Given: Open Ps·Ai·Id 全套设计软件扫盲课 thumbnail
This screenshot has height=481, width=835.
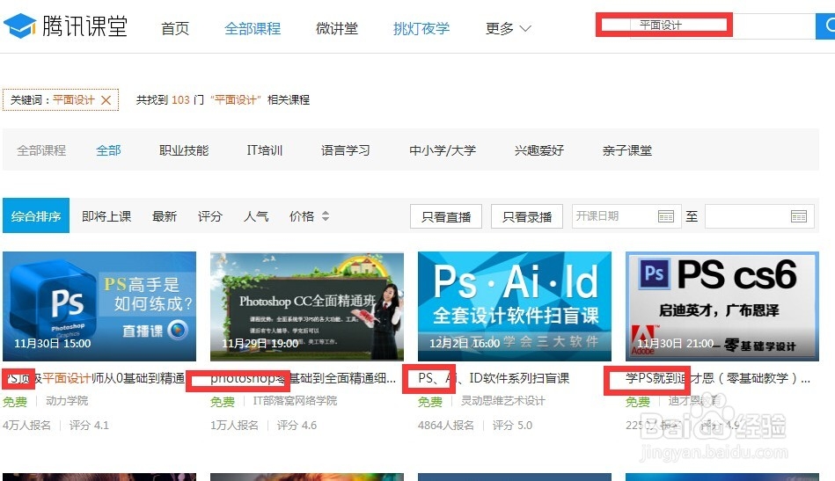Looking at the screenshot, I should point(515,307).
